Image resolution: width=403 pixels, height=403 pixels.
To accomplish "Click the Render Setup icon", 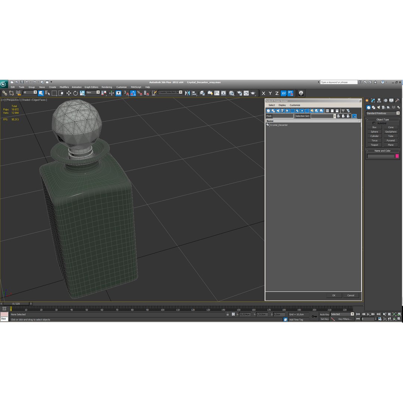I will pos(240,93).
